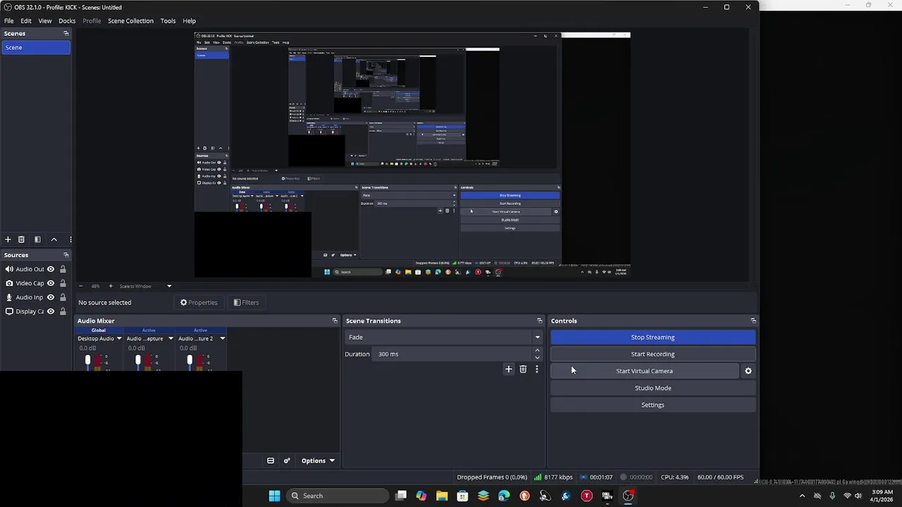Open Desktop Audio channel menu arrow
The image size is (902, 507).
(x=119, y=339)
